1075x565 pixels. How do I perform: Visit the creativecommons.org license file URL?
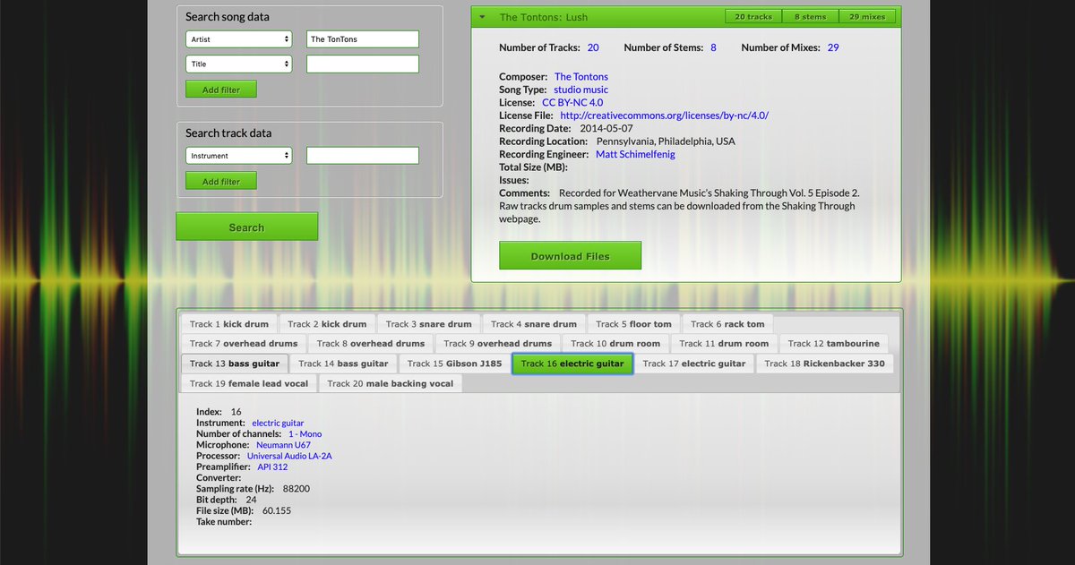coord(665,116)
